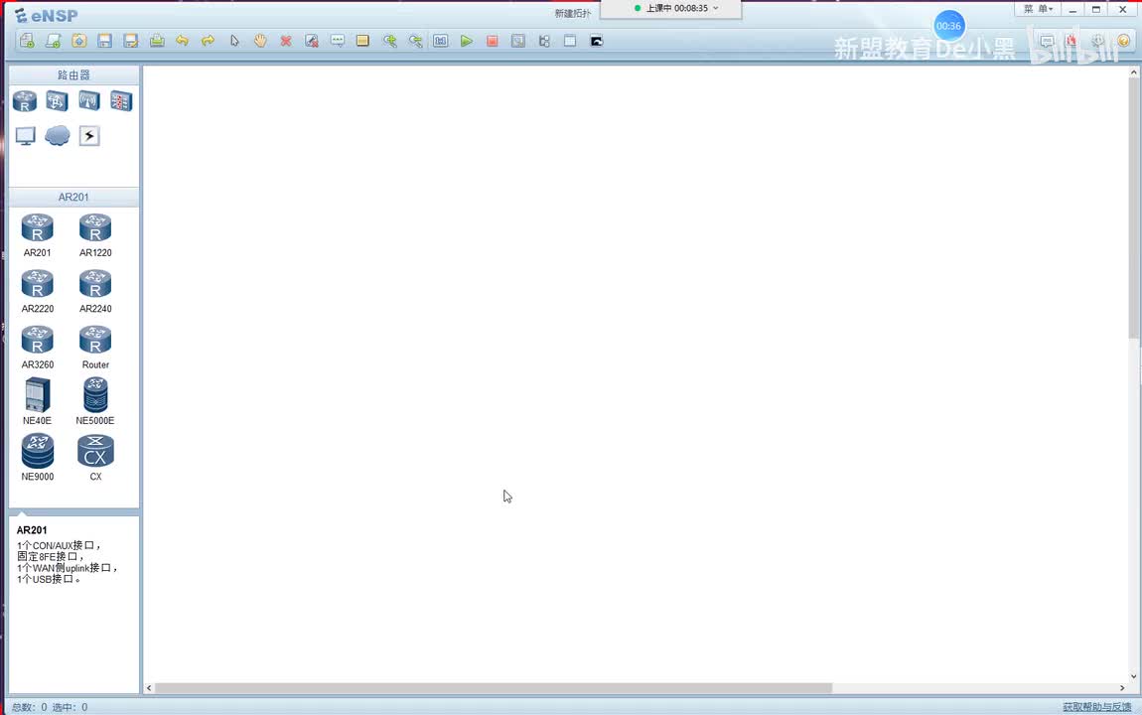Click the red X delete tool
Viewport: 1142px width, 715px height.
coord(286,41)
